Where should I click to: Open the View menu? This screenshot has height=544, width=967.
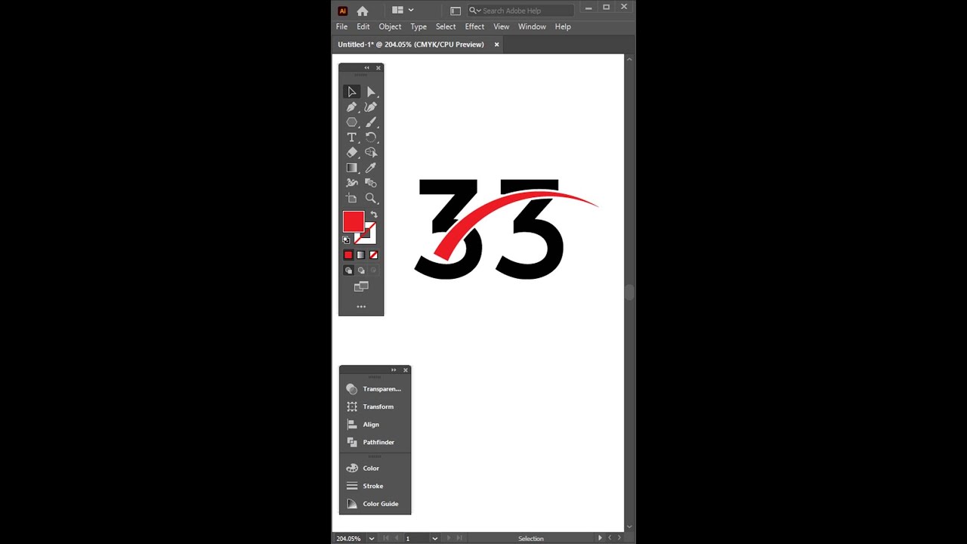pos(502,26)
